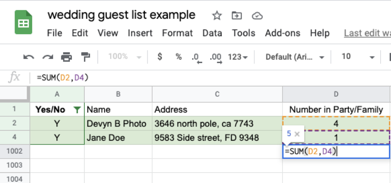Open the Insert menu
The image size is (391, 183).
tap(140, 33)
